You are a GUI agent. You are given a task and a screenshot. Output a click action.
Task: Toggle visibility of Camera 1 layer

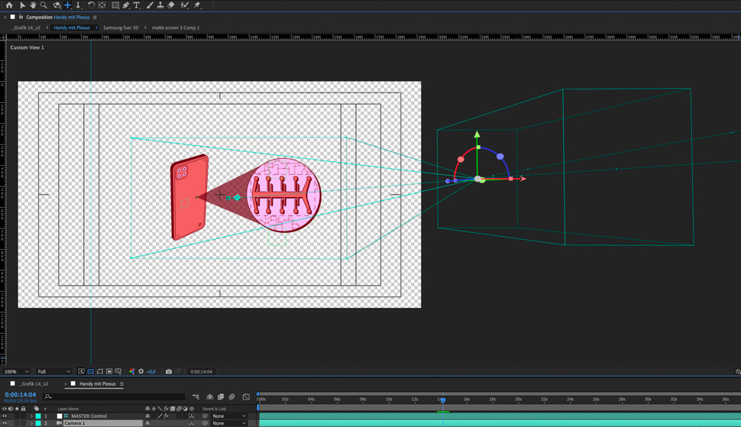(x=5, y=423)
